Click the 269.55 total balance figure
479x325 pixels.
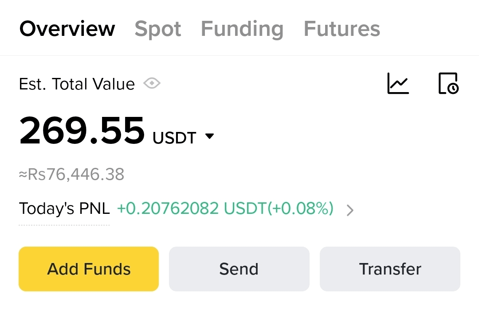[82, 131]
